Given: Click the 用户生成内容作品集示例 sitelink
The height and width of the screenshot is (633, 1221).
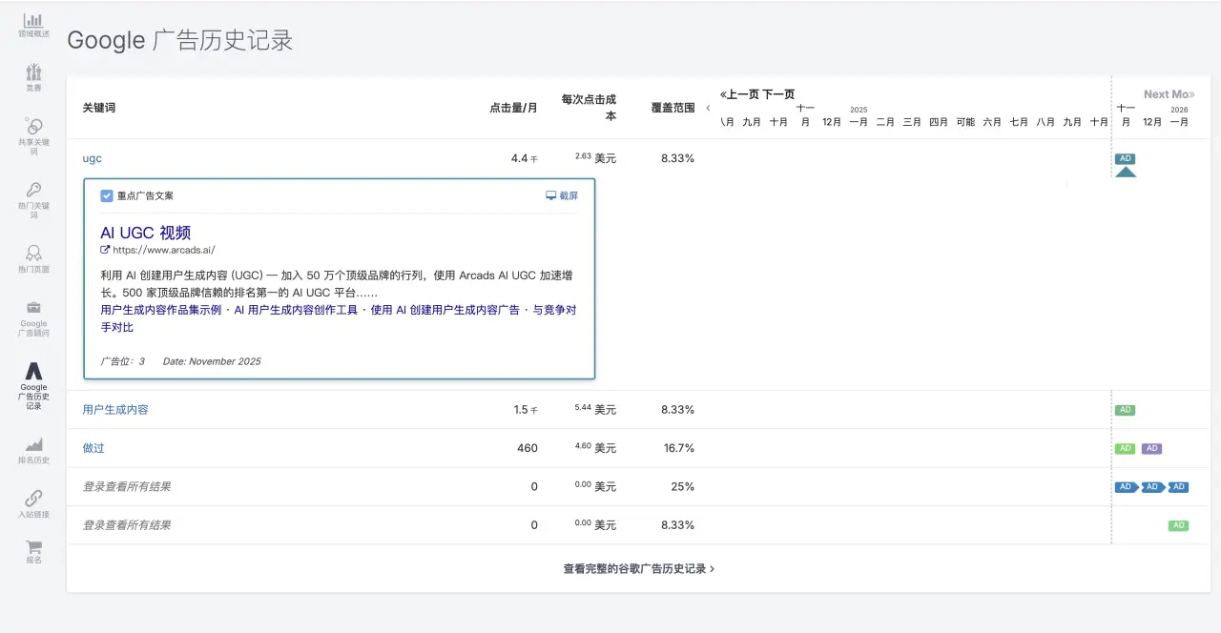Looking at the screenshot, I should click(160, 310).
